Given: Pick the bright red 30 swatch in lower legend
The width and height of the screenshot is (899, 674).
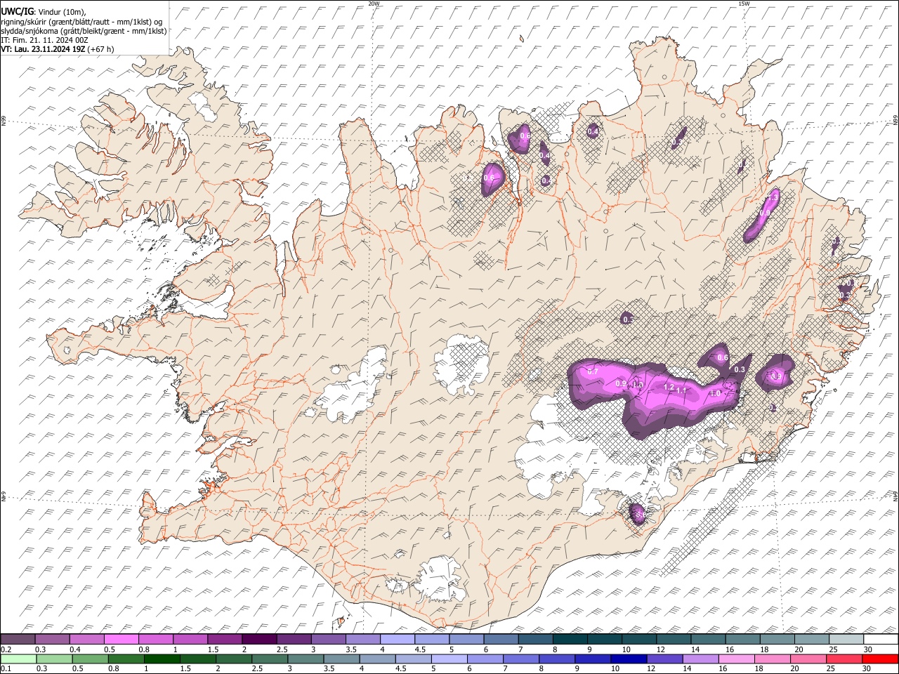Looking at the screenshot, I should coord(879,659).
